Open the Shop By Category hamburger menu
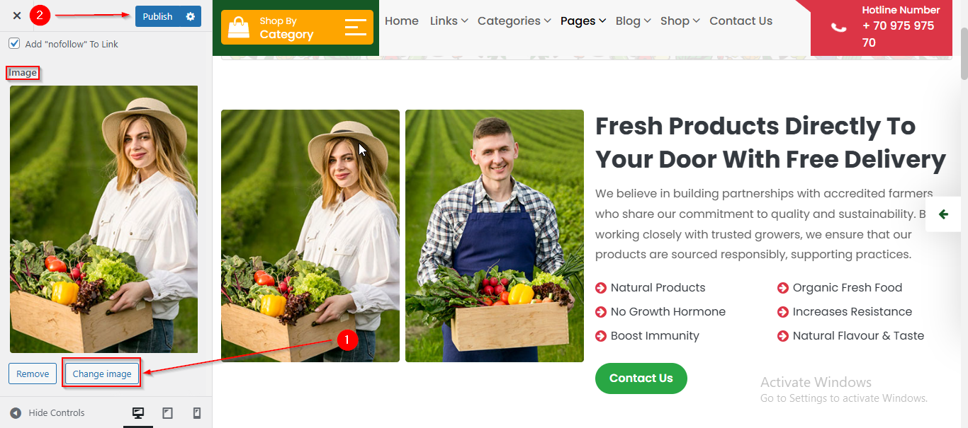968x428 pixels. pyautogui.click(x=356, y=28)
